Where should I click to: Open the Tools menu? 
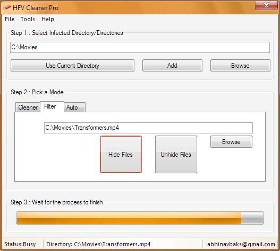point(28,19)
